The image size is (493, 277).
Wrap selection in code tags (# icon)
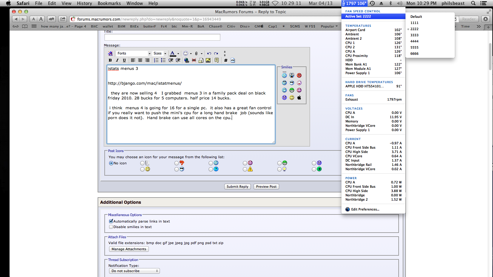click(226, 60)
